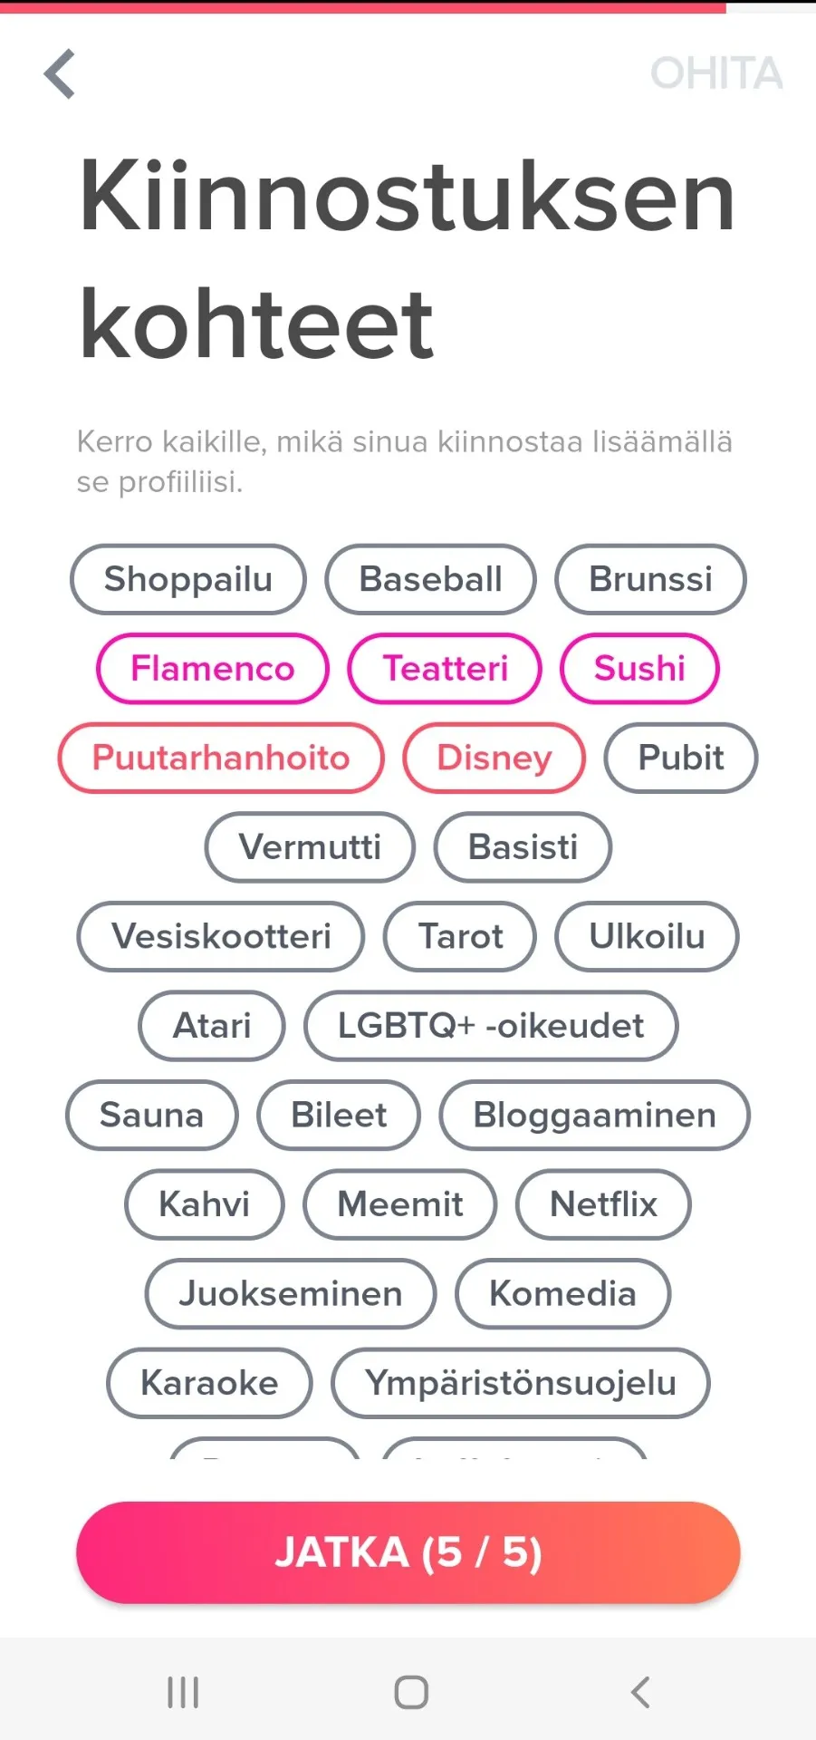Select the Shoppailu interest chip
The width and height of the screenshot is (816, 1740).
pos(188,579)
